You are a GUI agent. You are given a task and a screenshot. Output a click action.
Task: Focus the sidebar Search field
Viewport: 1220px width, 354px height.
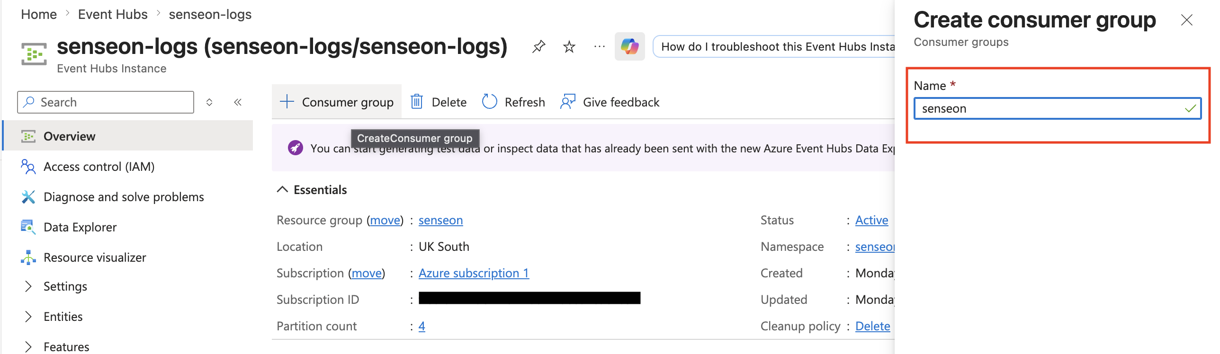[x=106, y=102]
